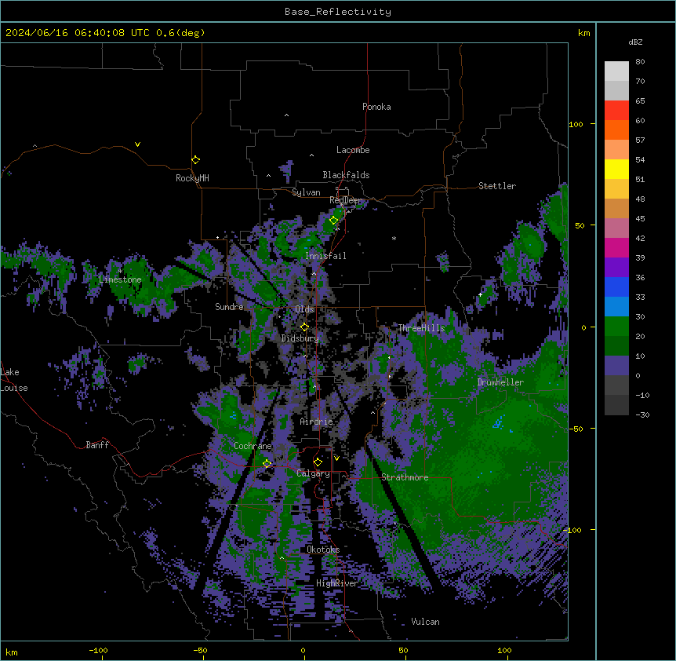This screenshot has height=661, width=676.
Task: Select the white top swatch of dBZ legend
Action: tap(616, 71)
